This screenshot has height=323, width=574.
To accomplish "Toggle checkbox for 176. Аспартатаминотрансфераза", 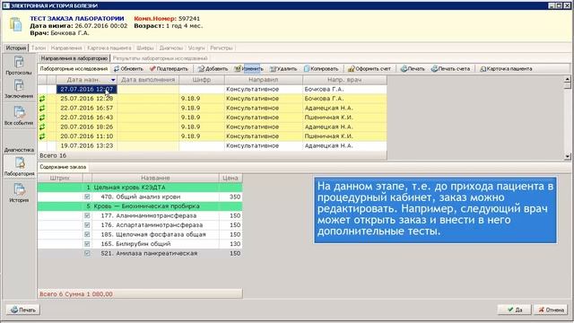I will 87,225.
